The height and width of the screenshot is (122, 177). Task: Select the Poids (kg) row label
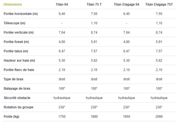point(12,117)
